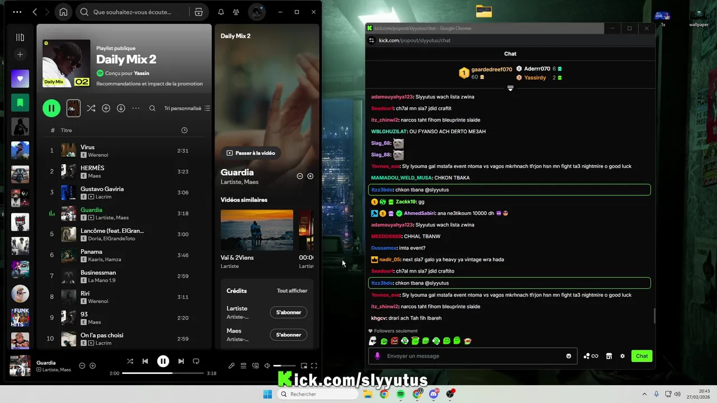Click Kick chat Envoyer un message field
Image resolution: width=717 pixels, height=403 pixels.
pyautogui.click(x=473, y=356)
